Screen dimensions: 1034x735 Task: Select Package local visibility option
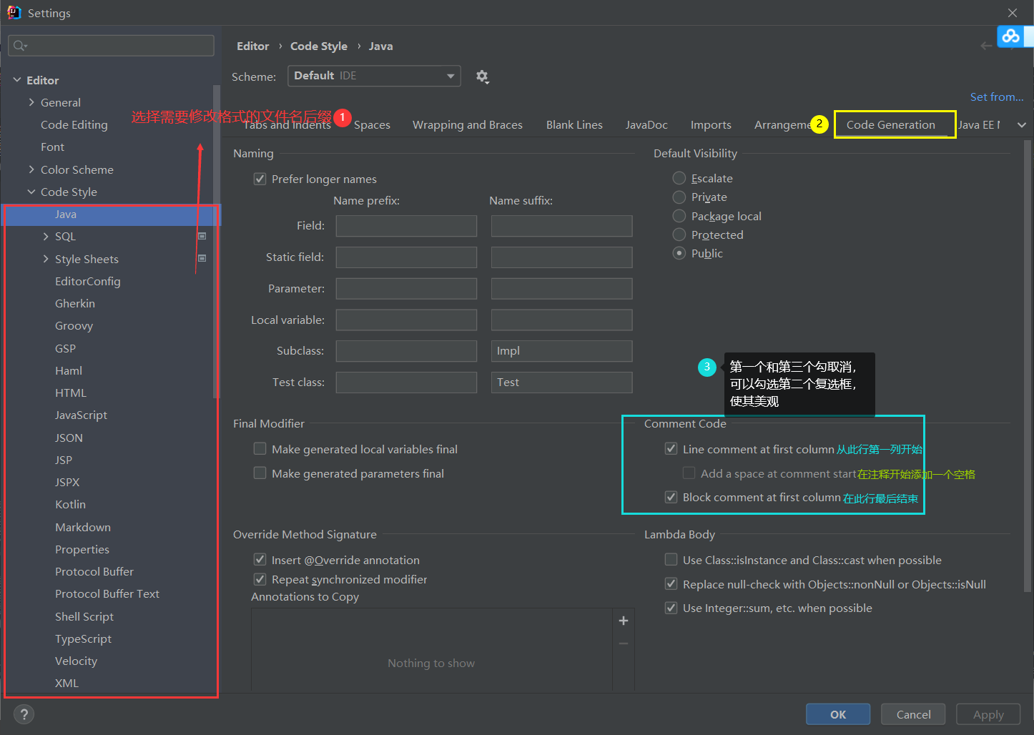pyautogui.click(x=679, y=216)
